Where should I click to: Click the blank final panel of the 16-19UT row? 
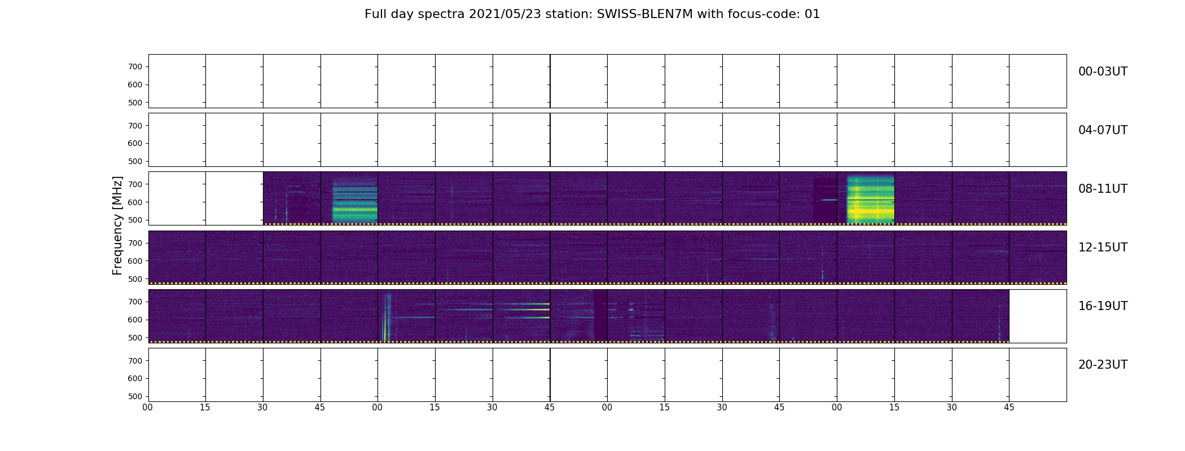(x=1038, y=316)
